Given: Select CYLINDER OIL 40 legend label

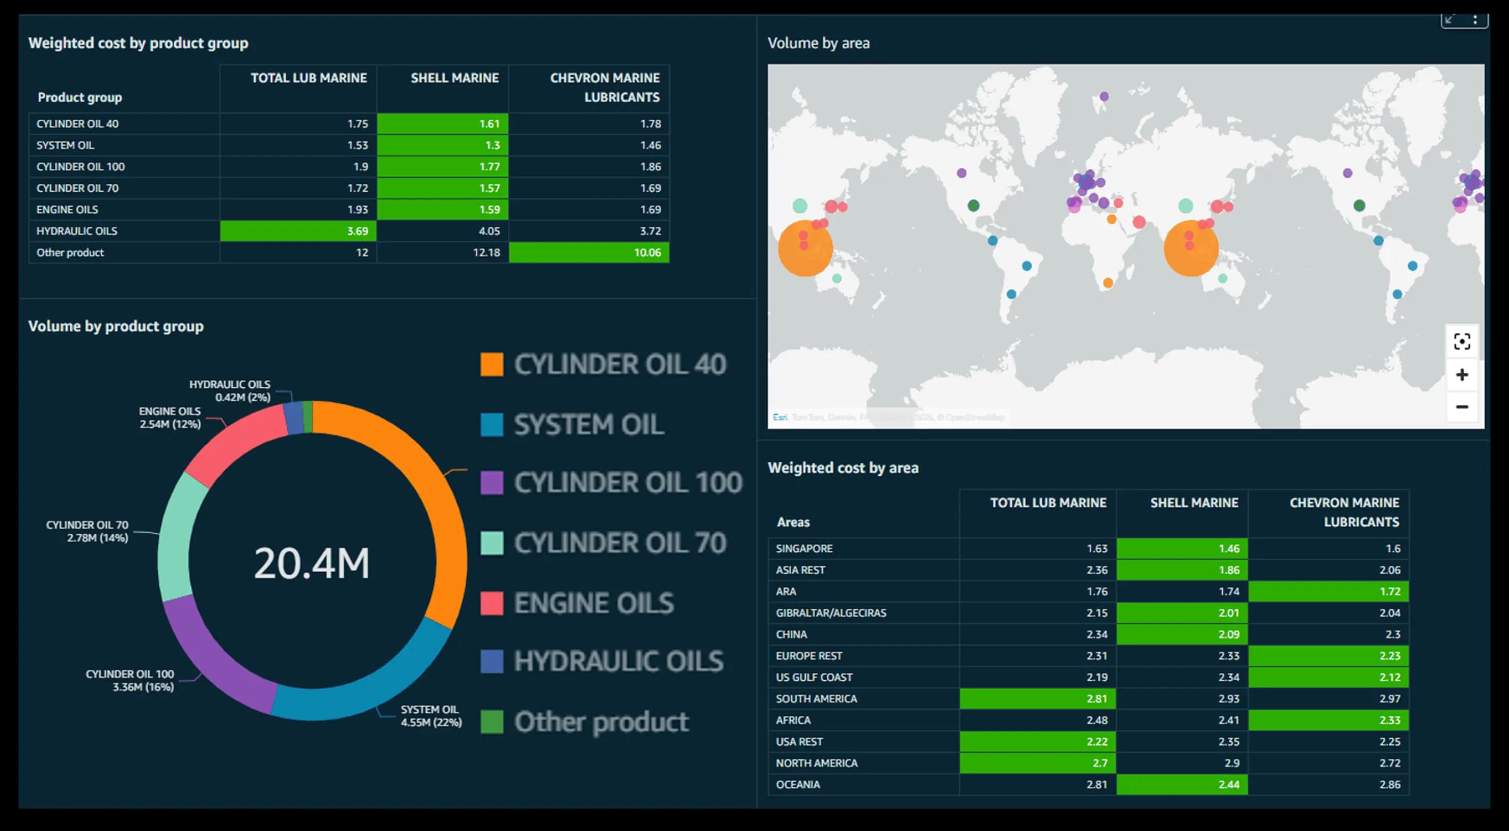Looking at the screenshot, I should 620,364.
